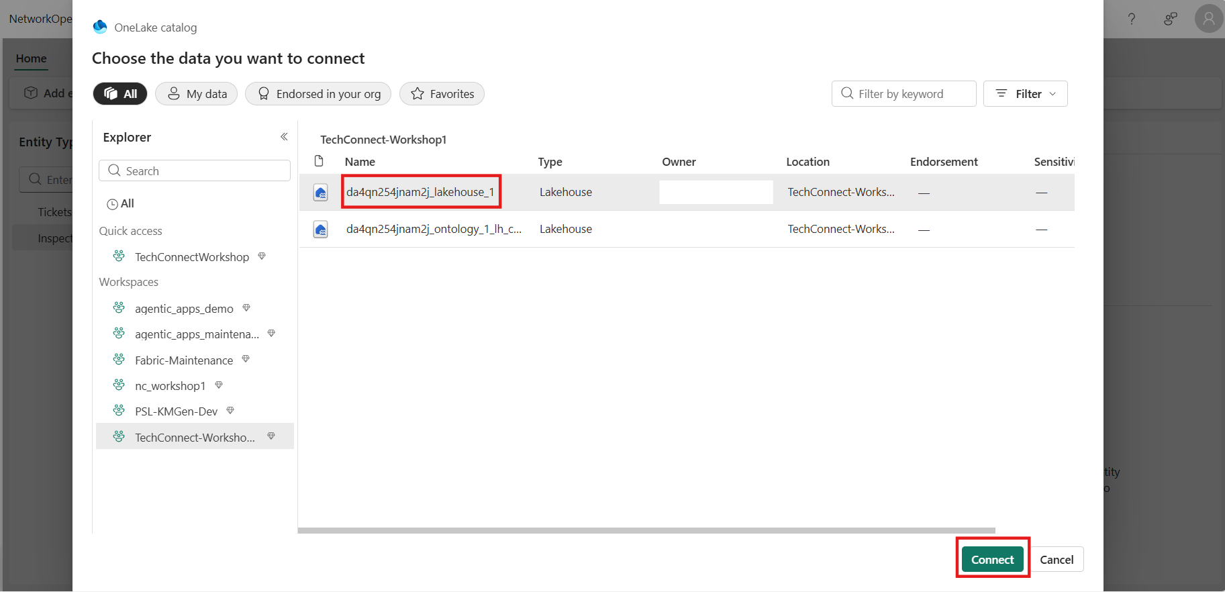The image size is (1225, 592).
Task: Click the horizontal scrollbar under the table
Action: [646, 530]
